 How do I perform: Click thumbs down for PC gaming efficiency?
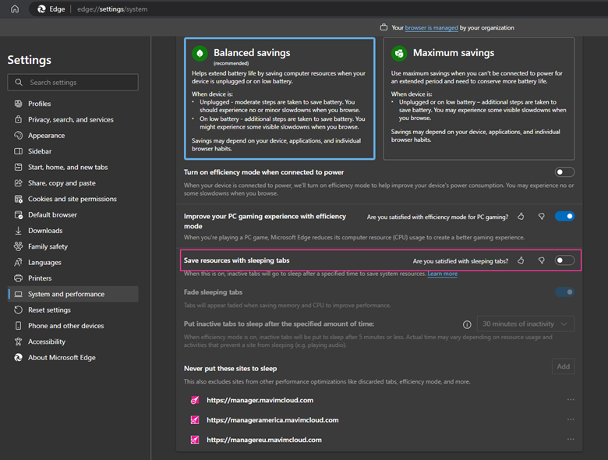tap(541, 216)
